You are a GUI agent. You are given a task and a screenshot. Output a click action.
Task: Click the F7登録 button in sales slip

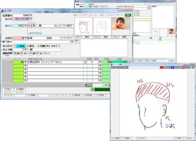(100, 95)
